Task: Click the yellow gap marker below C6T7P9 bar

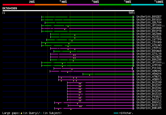Action: point(72,41)
